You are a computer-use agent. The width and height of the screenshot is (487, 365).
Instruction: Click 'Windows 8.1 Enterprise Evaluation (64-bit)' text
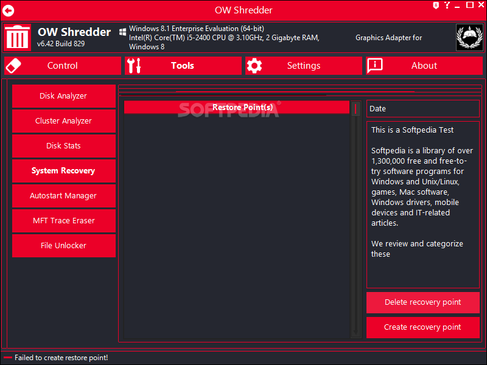click(197, 29)
